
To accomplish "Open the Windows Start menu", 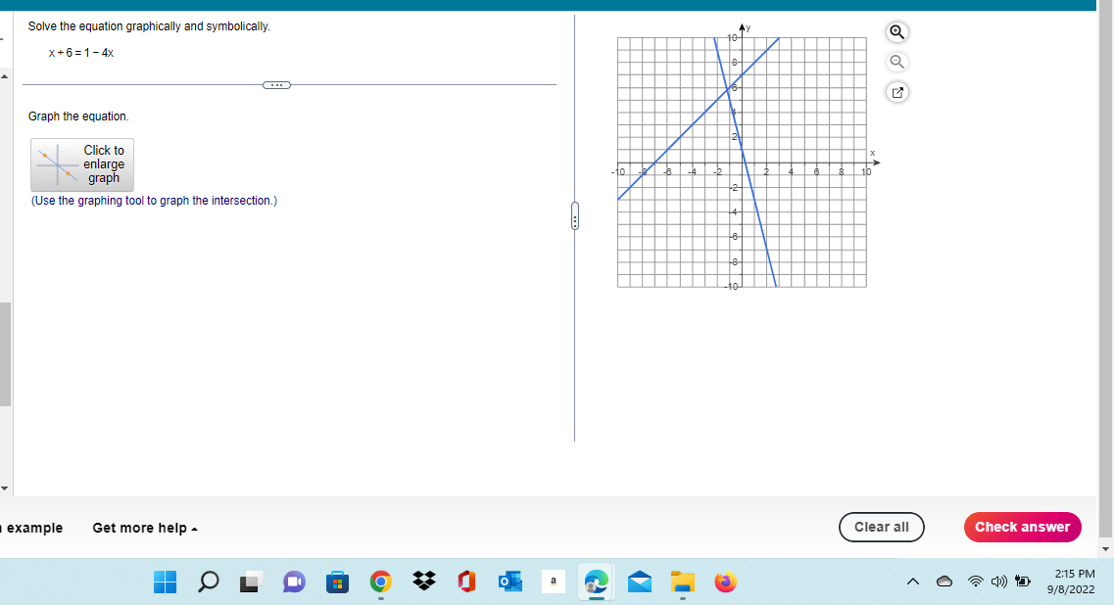I will click(165, 582).
